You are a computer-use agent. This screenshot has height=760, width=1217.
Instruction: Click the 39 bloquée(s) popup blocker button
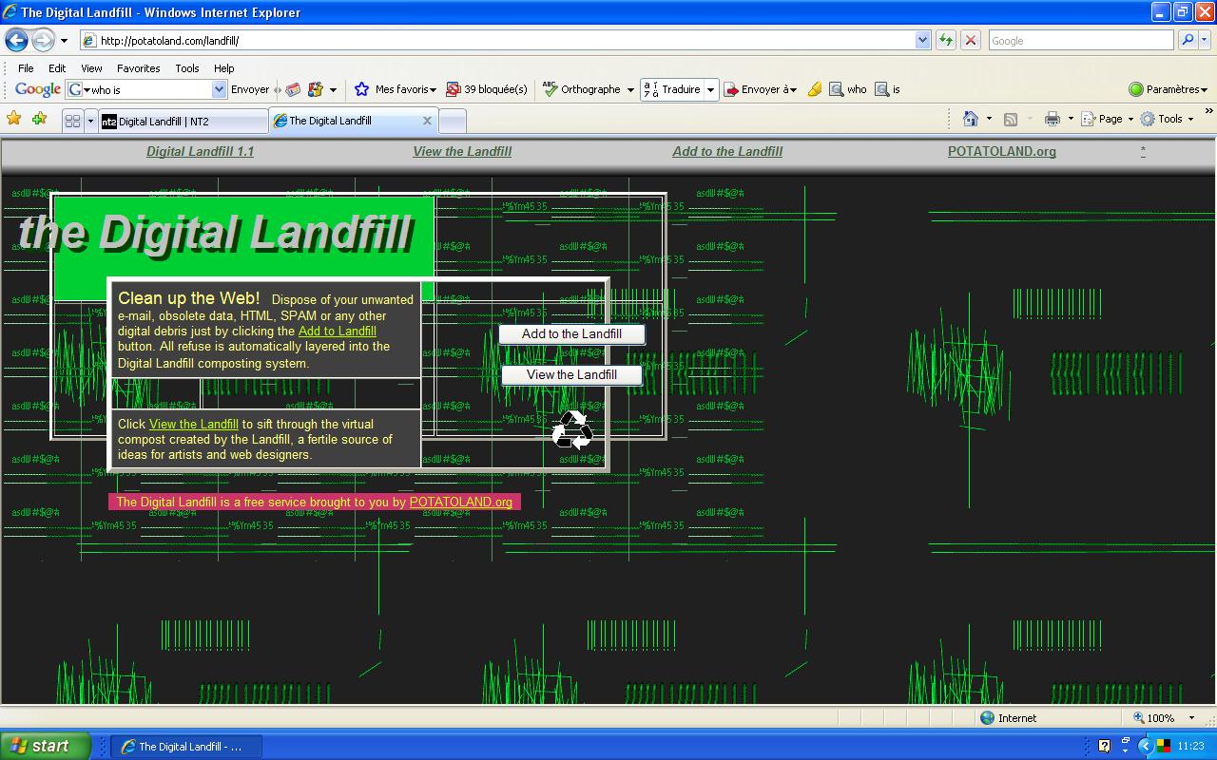click(487, 89)
